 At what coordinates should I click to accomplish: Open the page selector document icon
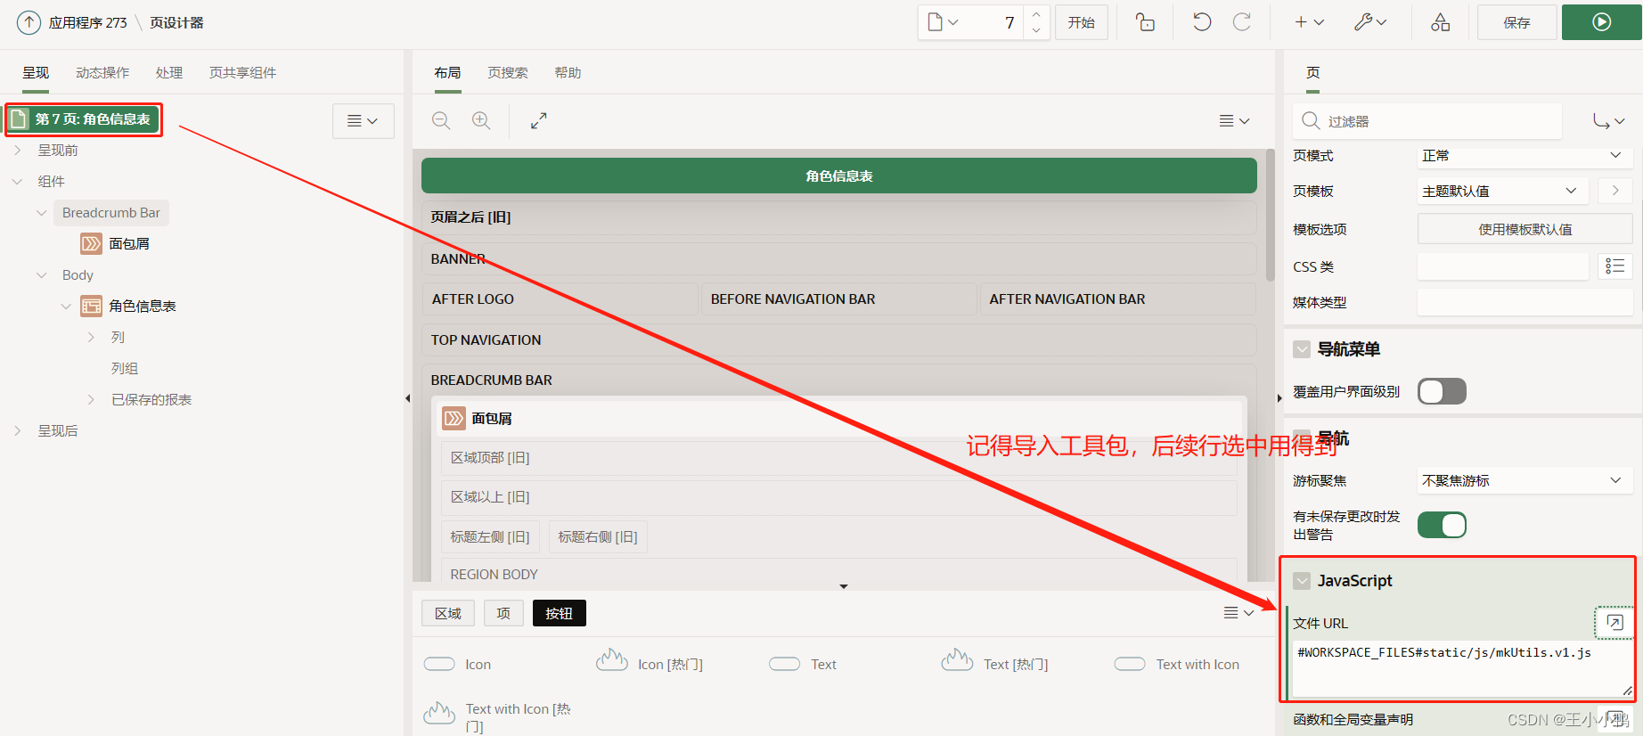tap(943, 22)
